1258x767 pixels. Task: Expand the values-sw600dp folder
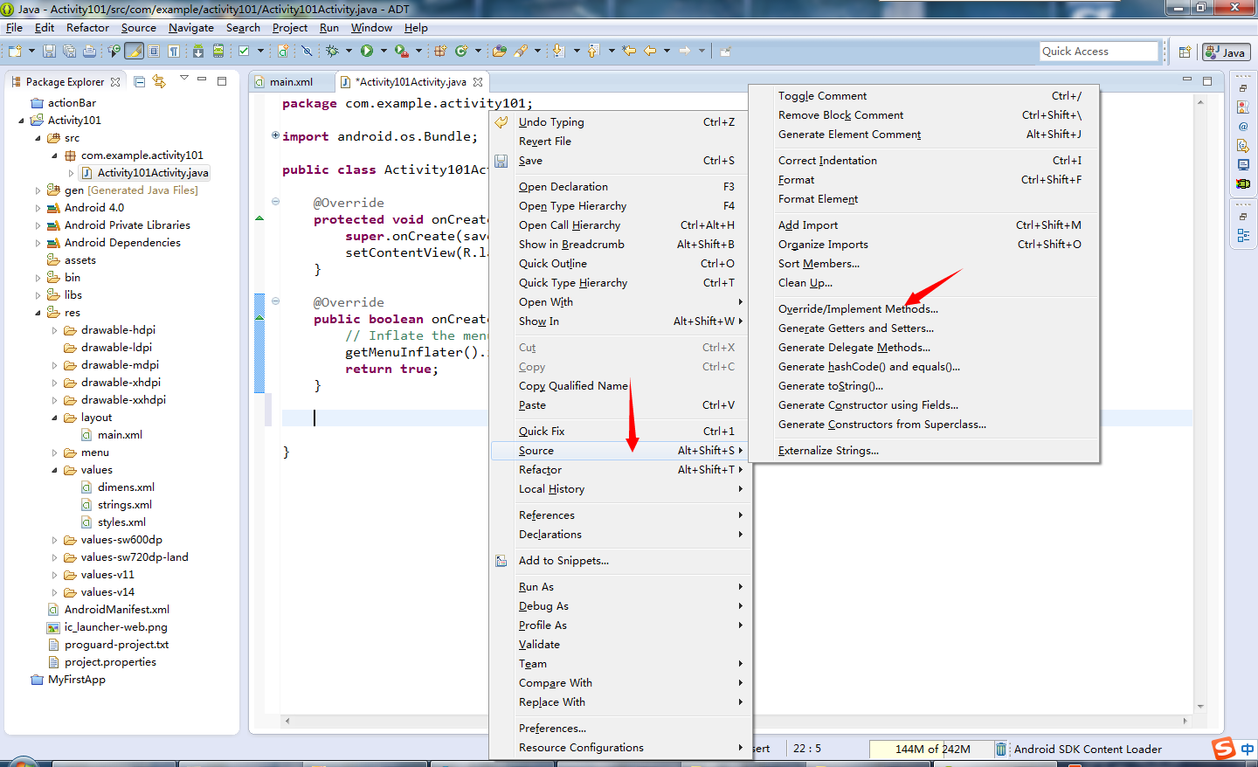click(54, 540)
